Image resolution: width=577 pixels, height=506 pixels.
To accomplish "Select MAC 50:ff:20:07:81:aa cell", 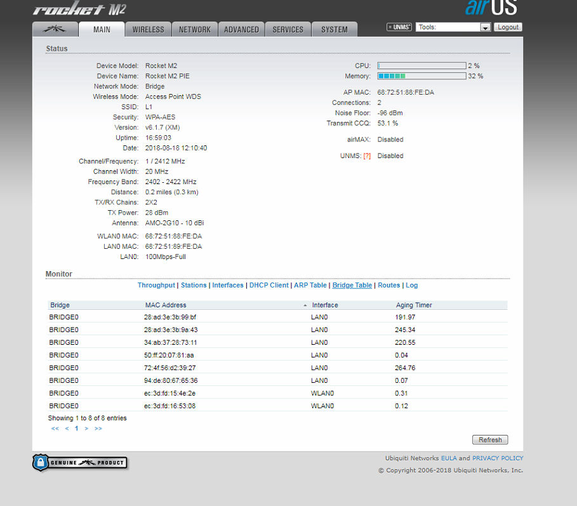I will [169, 355].
